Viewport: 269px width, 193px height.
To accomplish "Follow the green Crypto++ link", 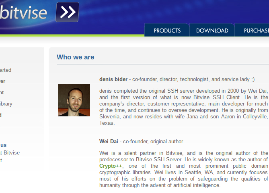I will tap(111, 166).
